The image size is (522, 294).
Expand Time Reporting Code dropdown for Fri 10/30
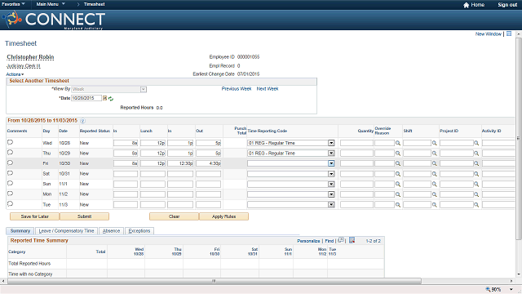click(331, 163)
